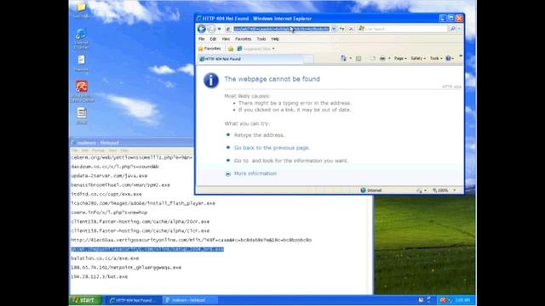Open the Internet Explorer desktop shortcut

[x=82, y=38]
